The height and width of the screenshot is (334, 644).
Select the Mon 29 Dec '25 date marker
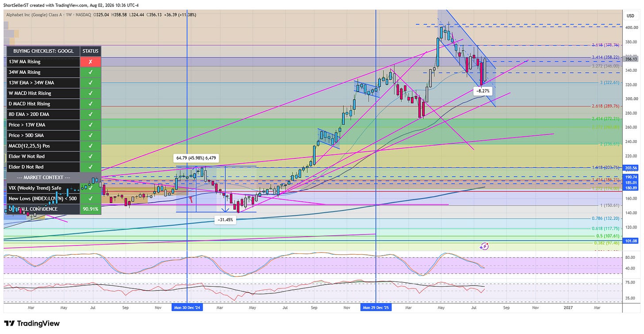click(376, 307)
